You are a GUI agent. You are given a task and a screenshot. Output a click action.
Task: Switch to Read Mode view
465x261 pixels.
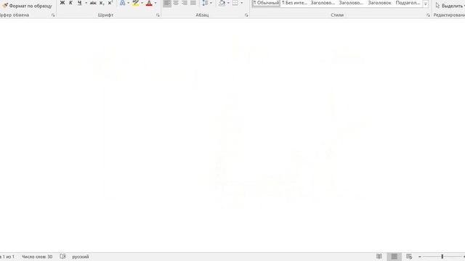coord(379,257)
